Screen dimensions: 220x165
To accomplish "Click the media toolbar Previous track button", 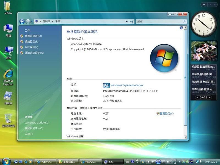I will point(153,162).
